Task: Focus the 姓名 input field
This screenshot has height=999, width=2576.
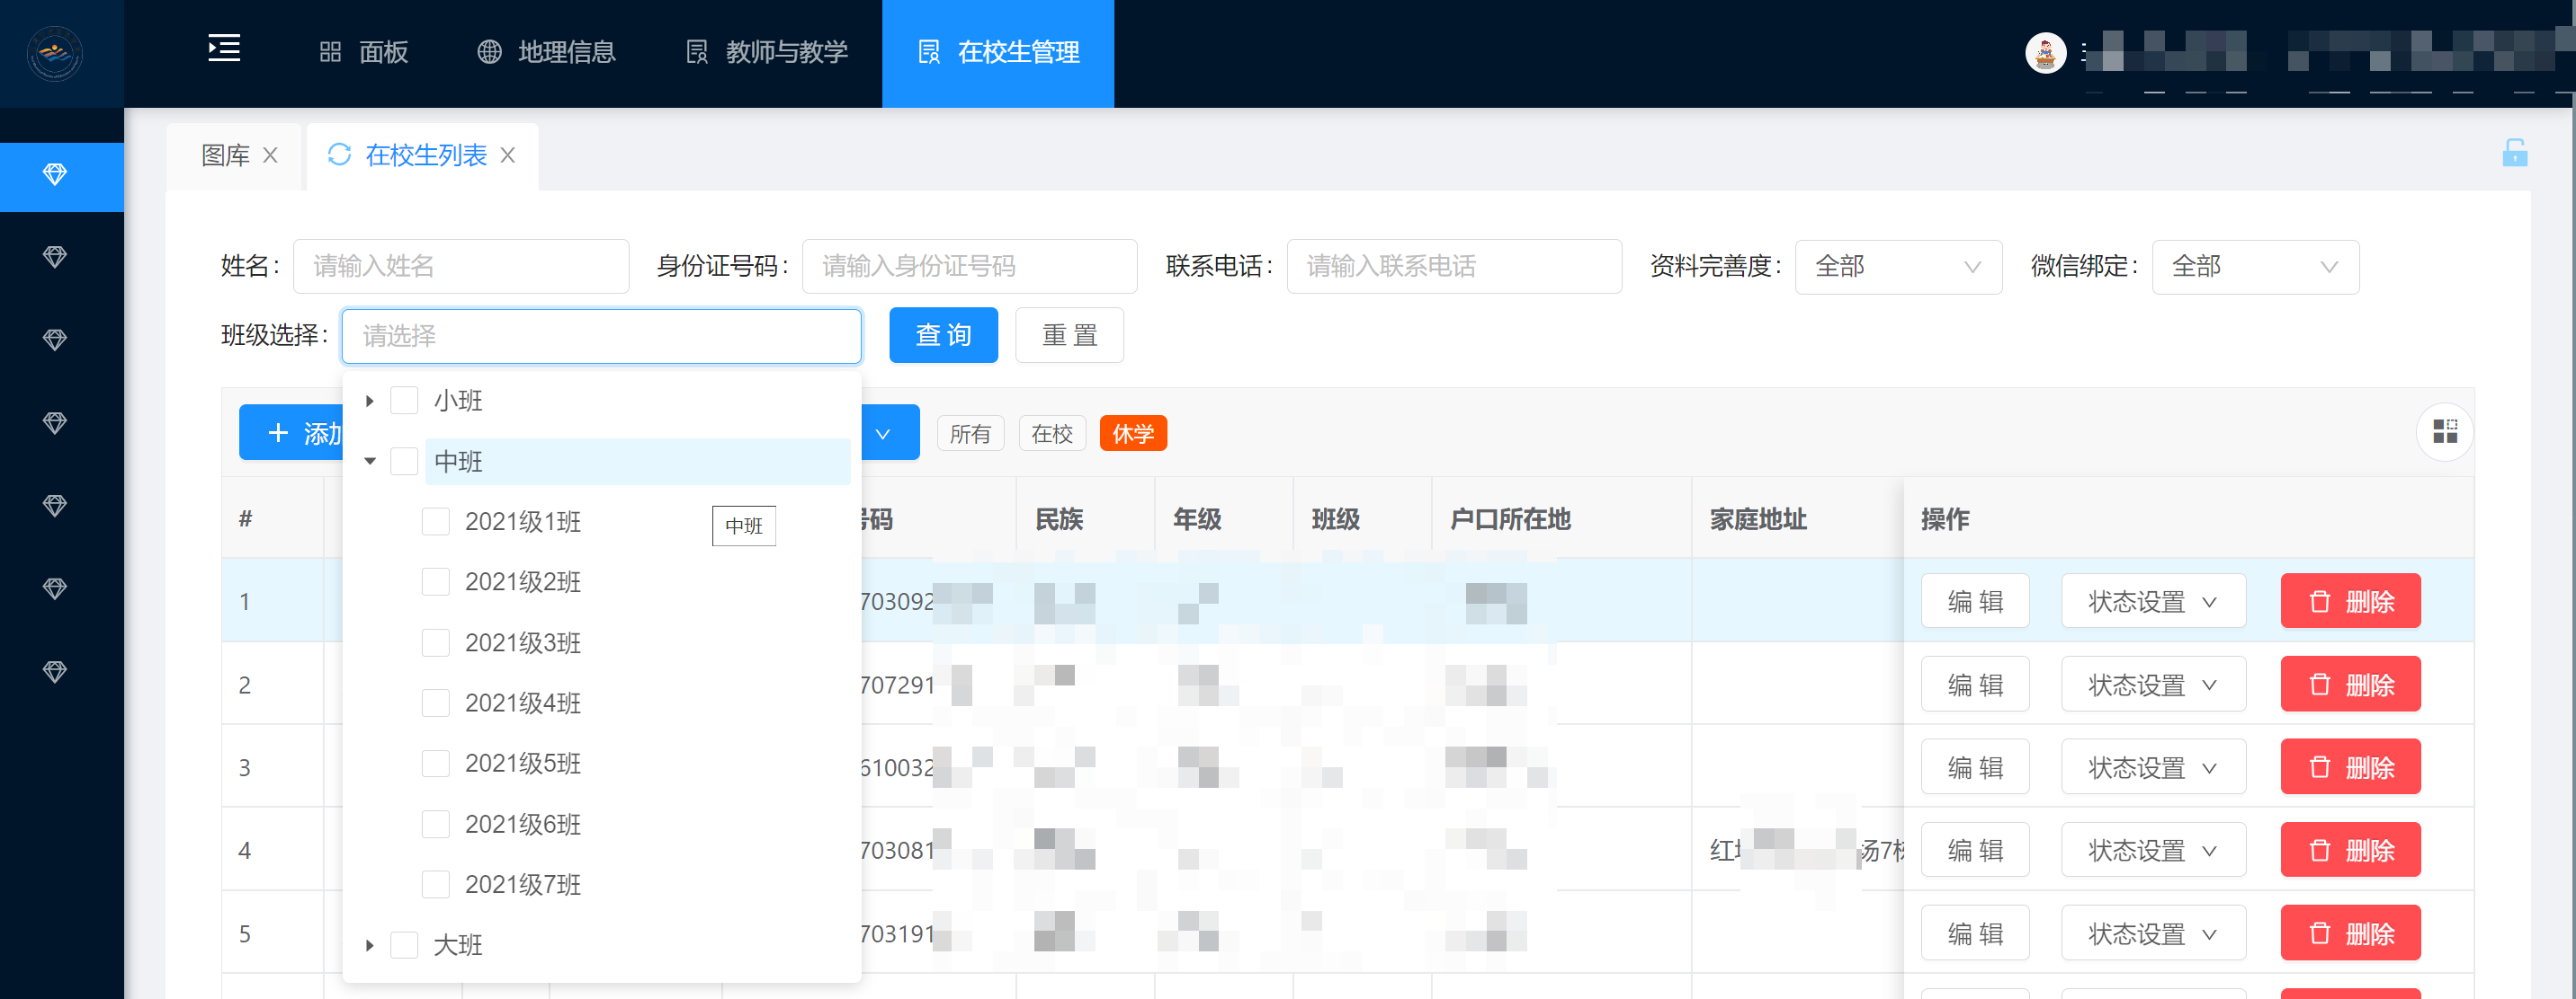Action: 461,267
